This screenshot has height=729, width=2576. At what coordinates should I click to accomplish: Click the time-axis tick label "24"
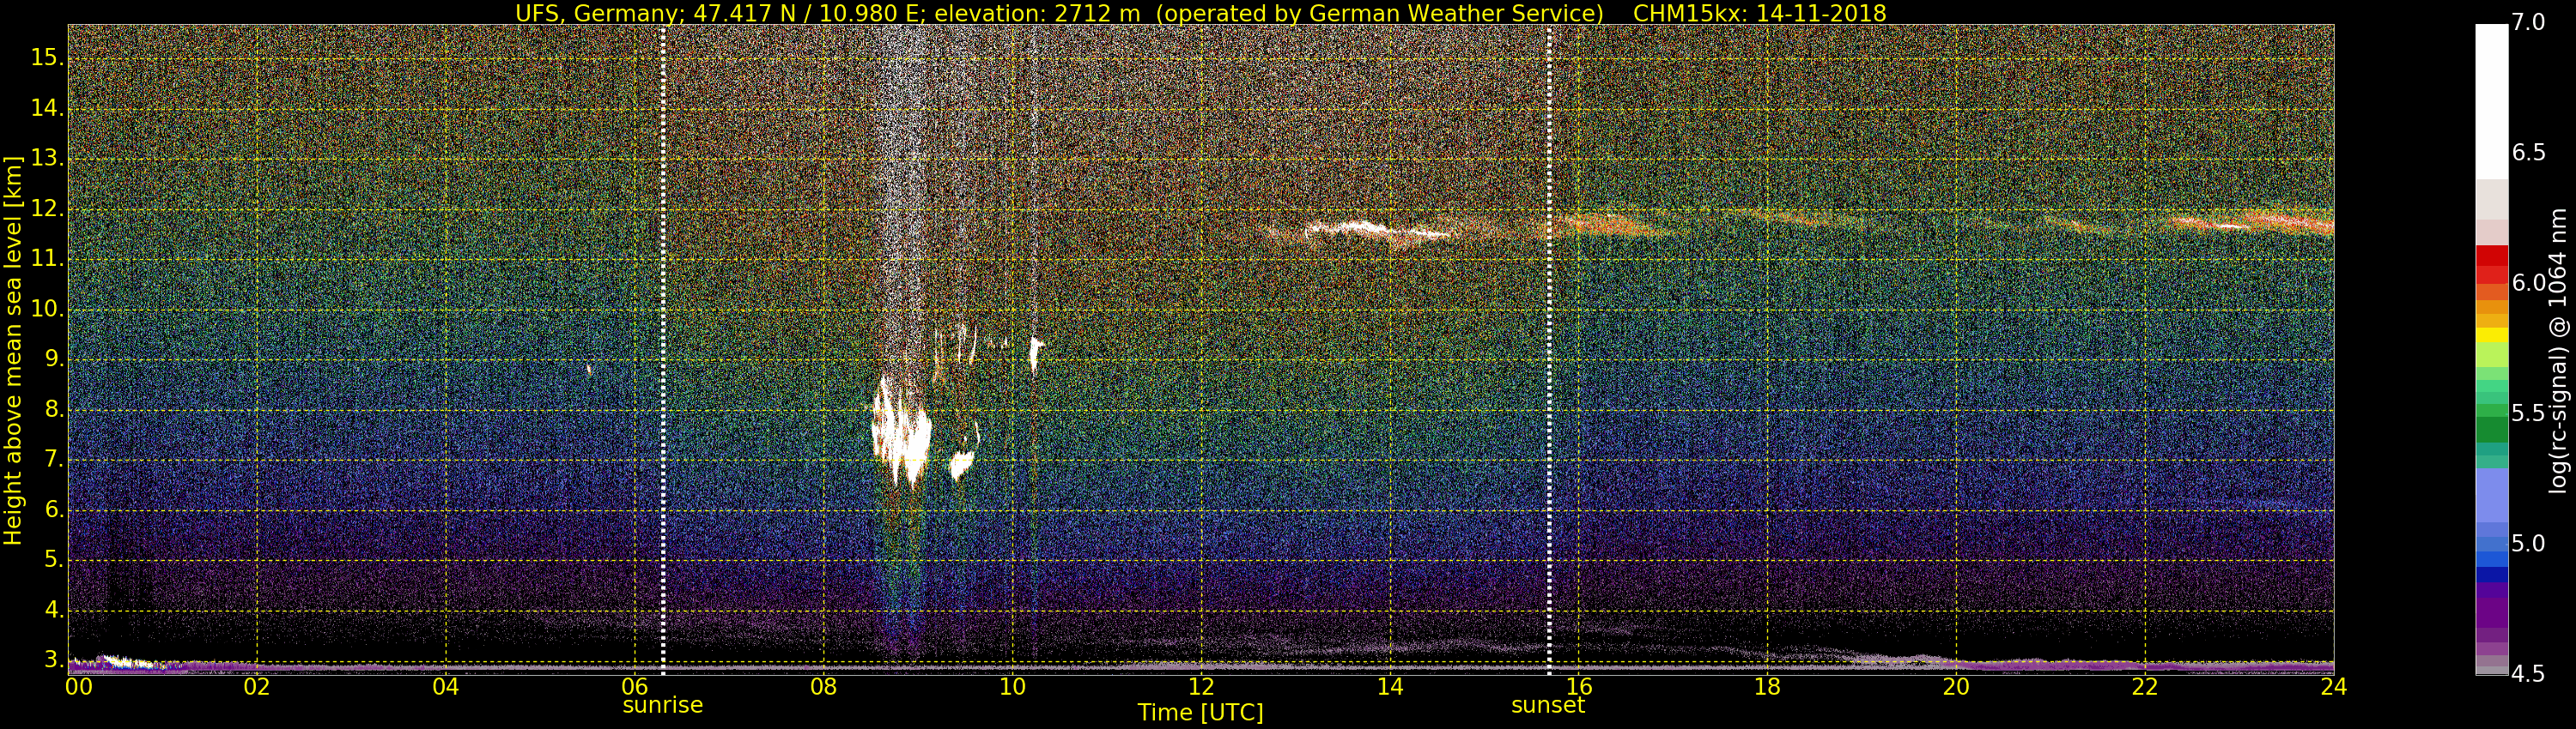click(2334, 686)
